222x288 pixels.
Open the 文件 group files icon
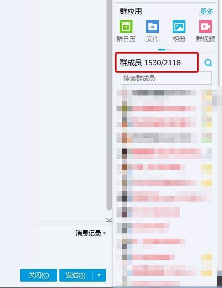tap(153, 27)
